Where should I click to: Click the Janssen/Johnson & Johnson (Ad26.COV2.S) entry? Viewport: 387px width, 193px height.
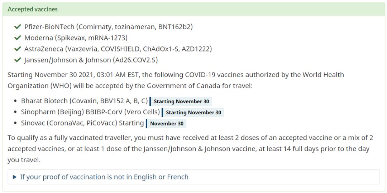click(x=91, y=60)
